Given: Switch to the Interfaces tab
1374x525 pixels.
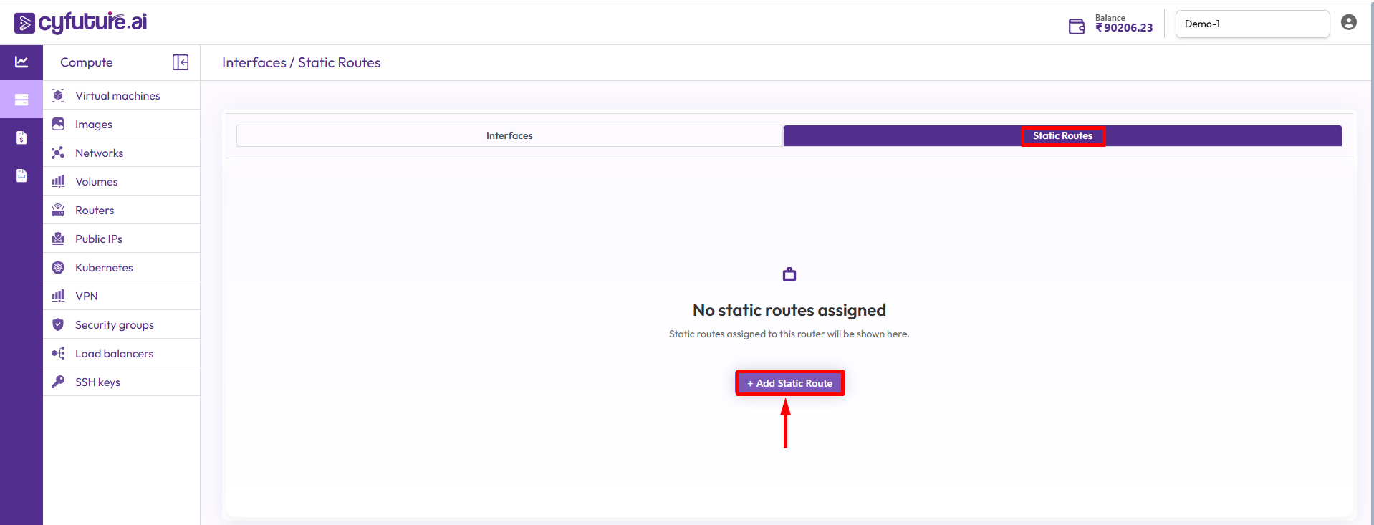Looking at the screenshot, I should point(509,135).
